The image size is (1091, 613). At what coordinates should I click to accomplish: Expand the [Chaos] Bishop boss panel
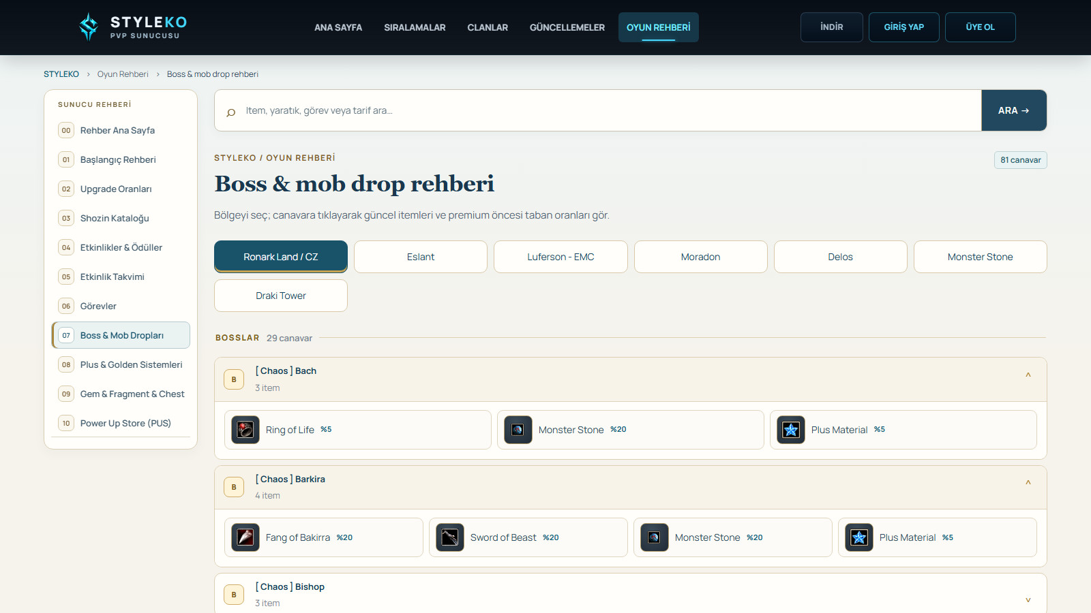pos(1028,600)
